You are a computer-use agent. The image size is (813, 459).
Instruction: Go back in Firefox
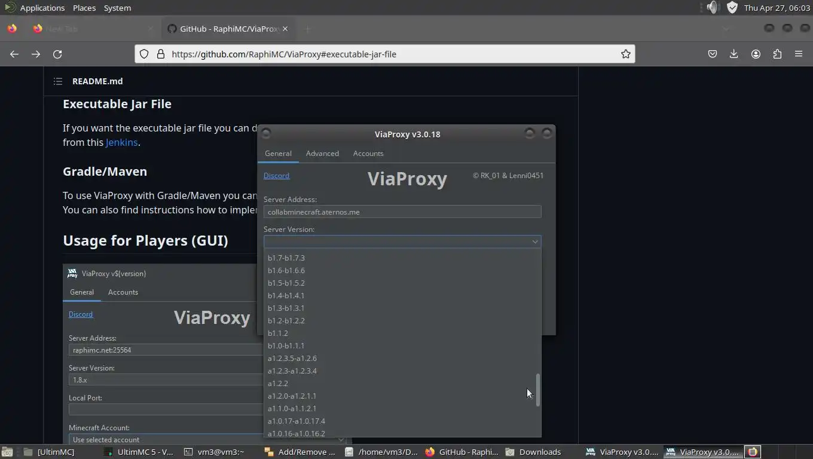(x=14, y=54)
